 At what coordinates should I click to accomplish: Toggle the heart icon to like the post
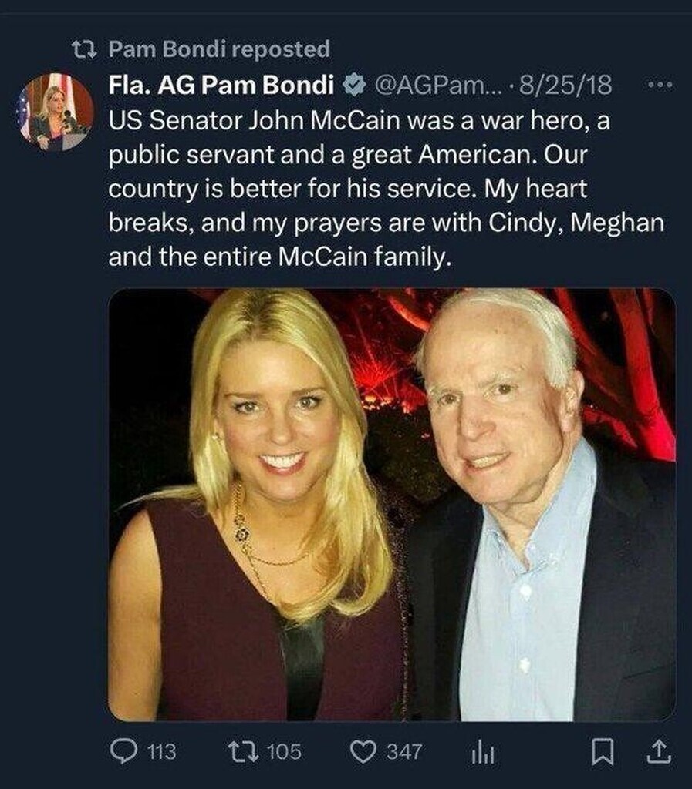362,751
